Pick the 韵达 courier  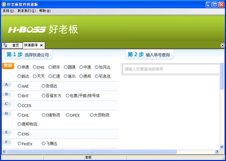(x=19, y=76)
